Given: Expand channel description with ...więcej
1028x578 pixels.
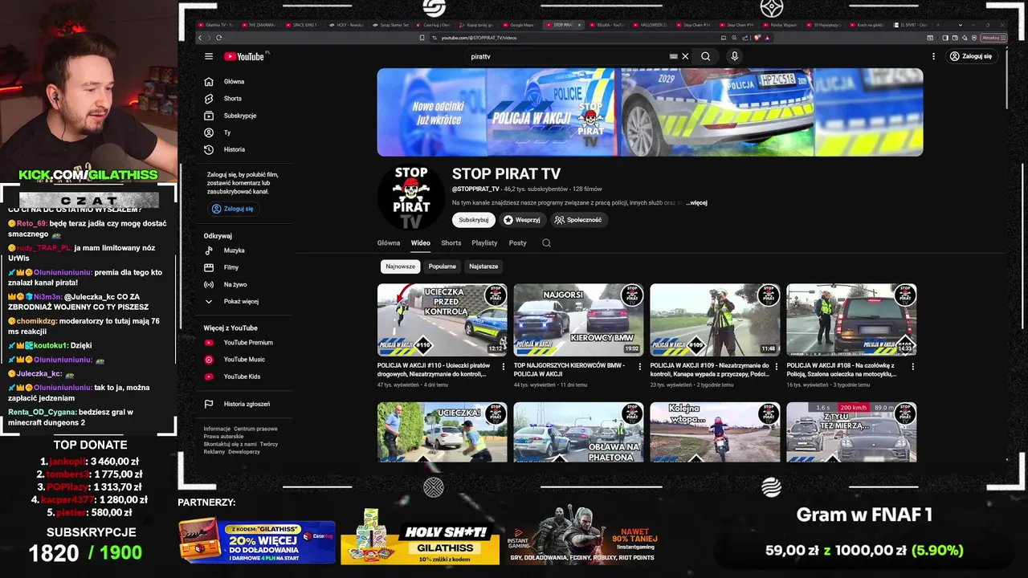Looking at the screenshot, I should click(696, 203).
